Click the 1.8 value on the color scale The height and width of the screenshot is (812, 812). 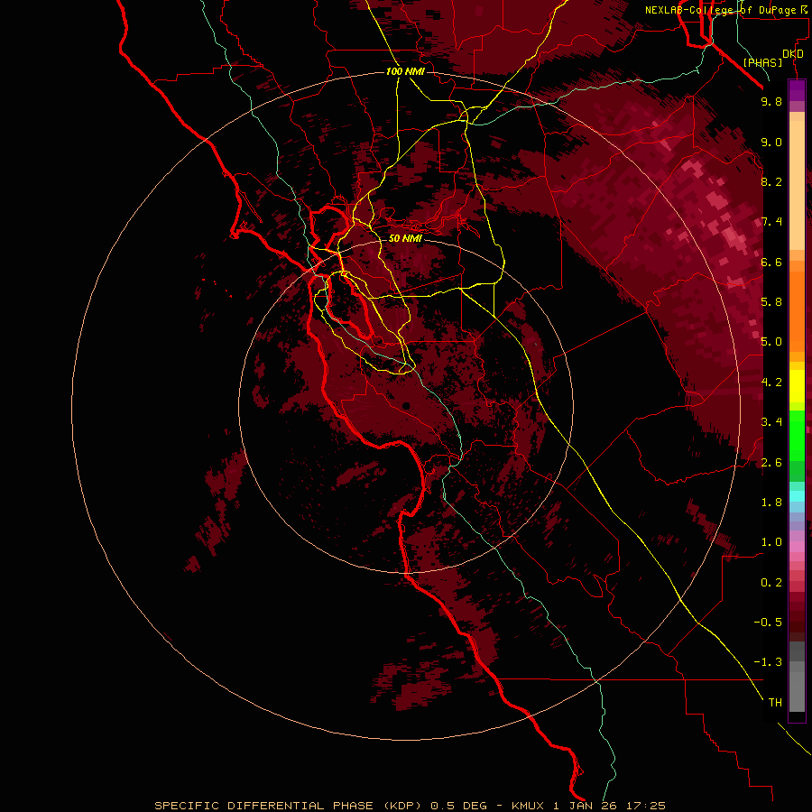pos(771,503)
